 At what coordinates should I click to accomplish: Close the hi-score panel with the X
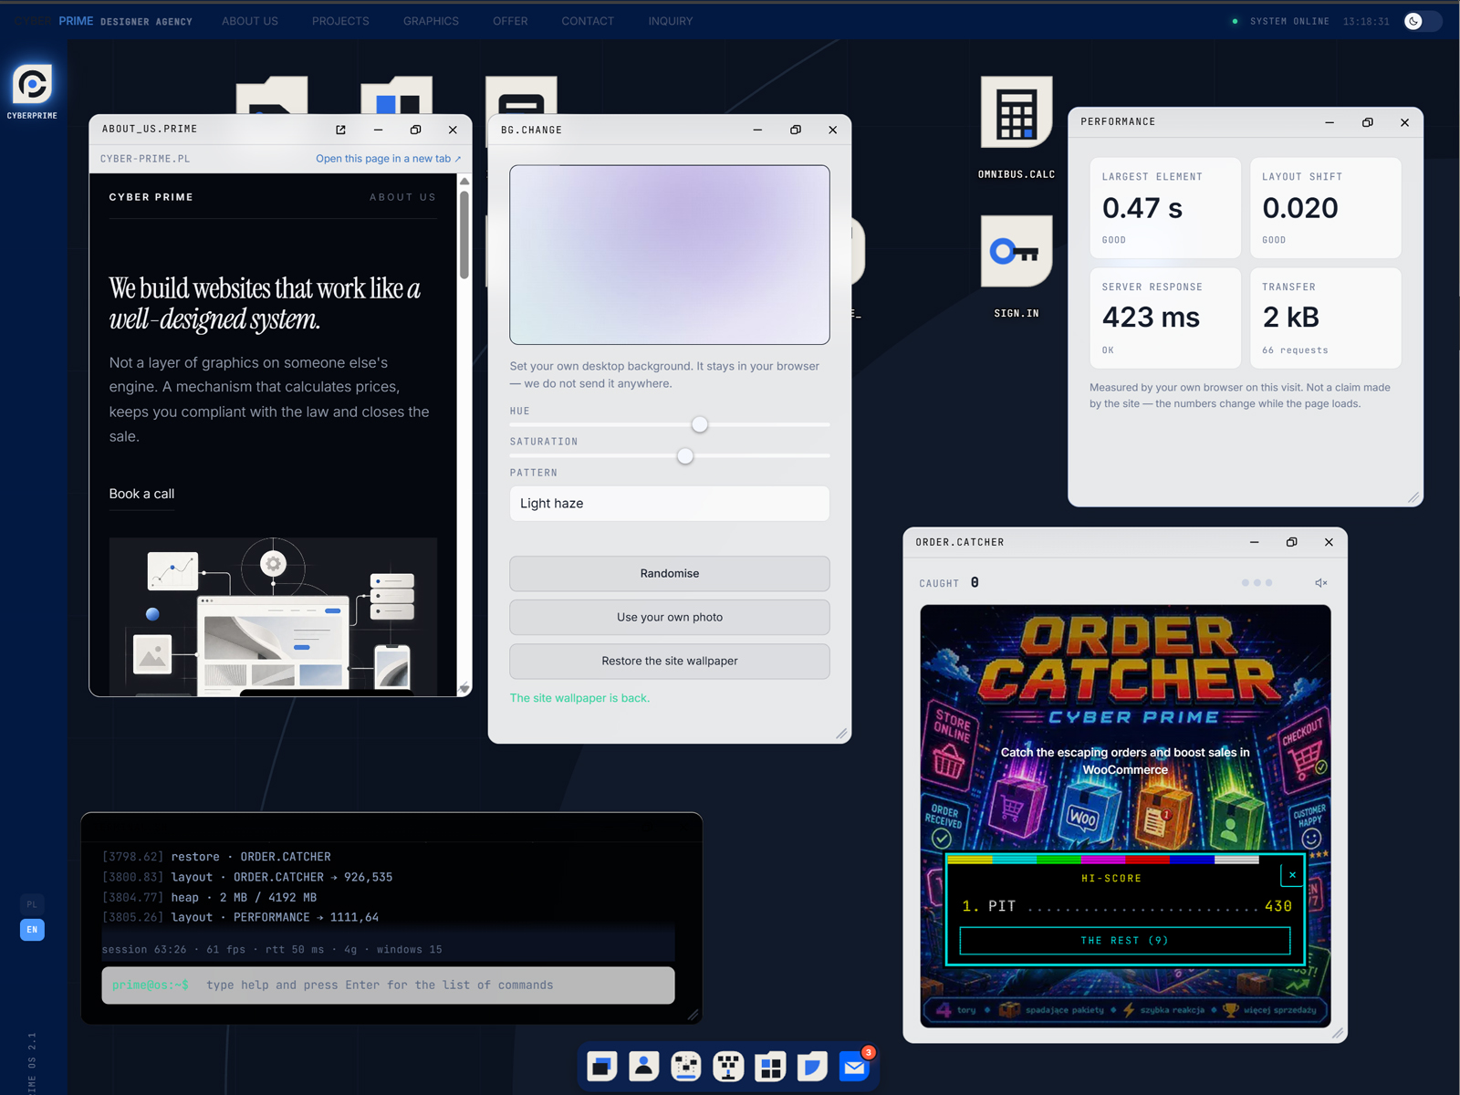point(1292,875)
